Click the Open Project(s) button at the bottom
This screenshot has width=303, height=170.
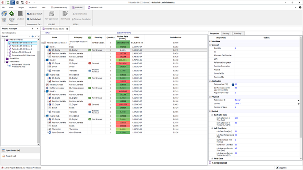20,150
